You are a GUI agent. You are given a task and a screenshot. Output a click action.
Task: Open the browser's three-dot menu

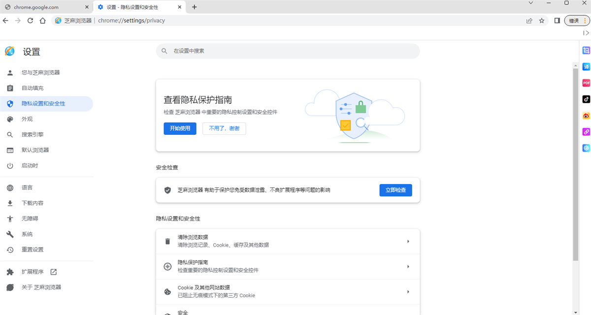584,21
